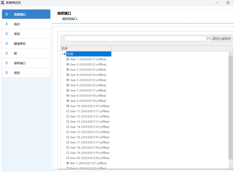Select the 帧 step in sidebar
This screenshot has height=172, width=234.
tap(26, 53)
